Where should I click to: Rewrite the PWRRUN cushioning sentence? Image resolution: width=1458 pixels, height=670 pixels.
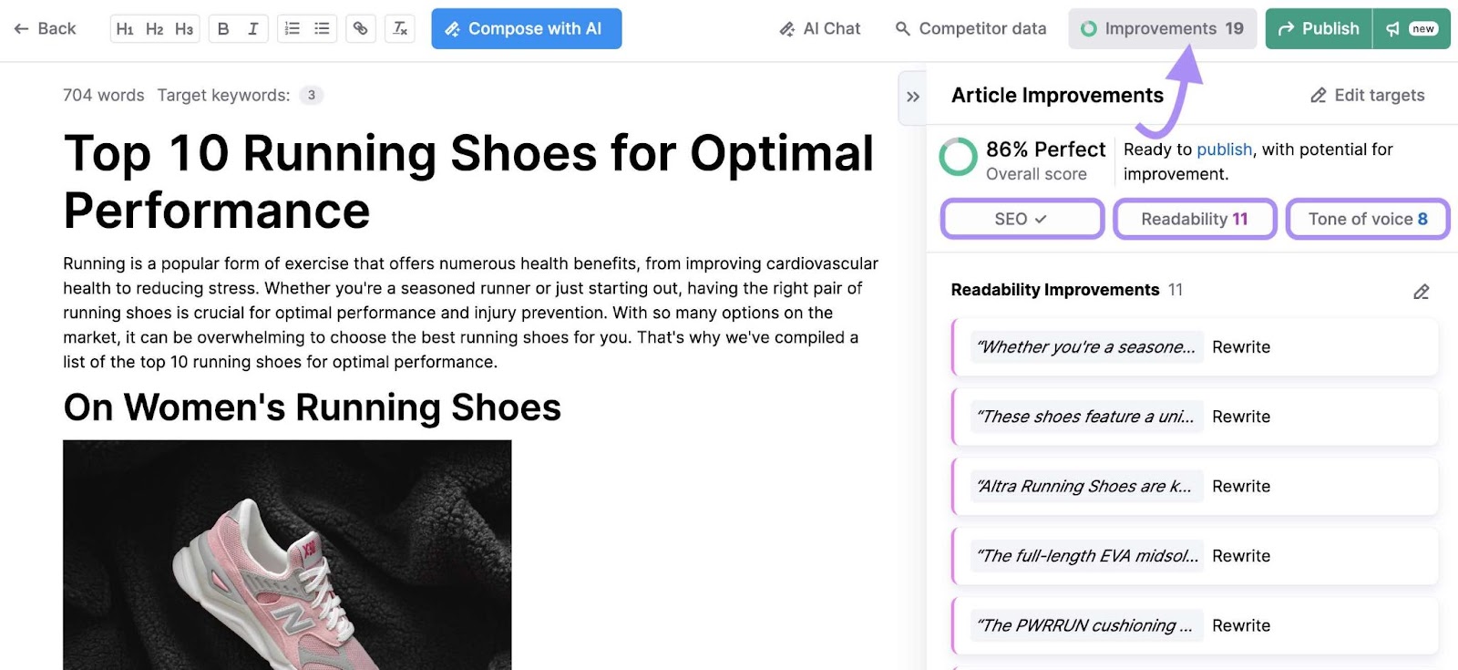[1241, 625]
